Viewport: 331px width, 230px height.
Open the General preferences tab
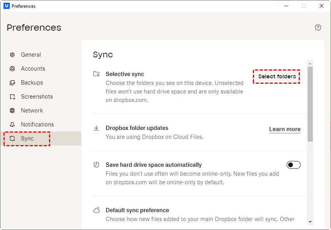(31, 55)
